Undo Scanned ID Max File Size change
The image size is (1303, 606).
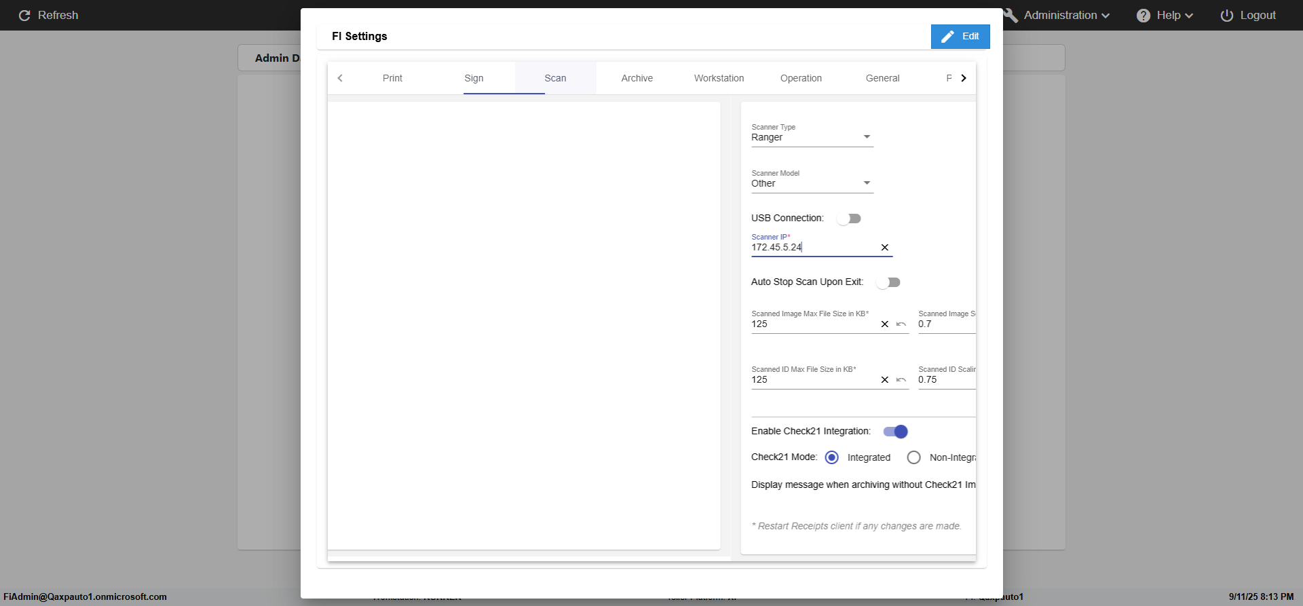click(x=901, y=380)
